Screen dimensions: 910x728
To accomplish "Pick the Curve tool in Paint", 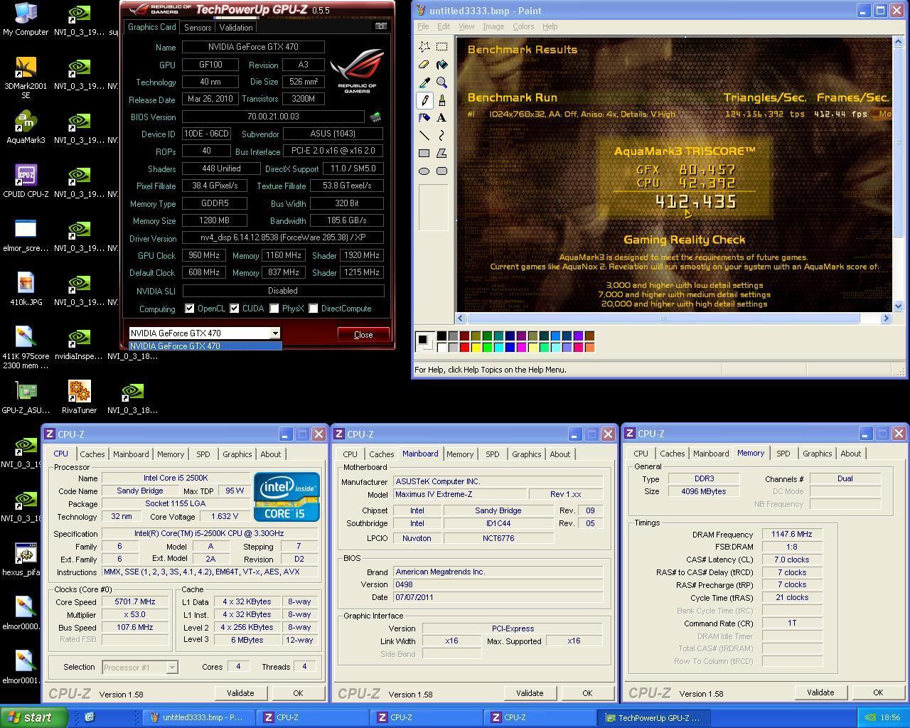I will [x=441, y=135].
